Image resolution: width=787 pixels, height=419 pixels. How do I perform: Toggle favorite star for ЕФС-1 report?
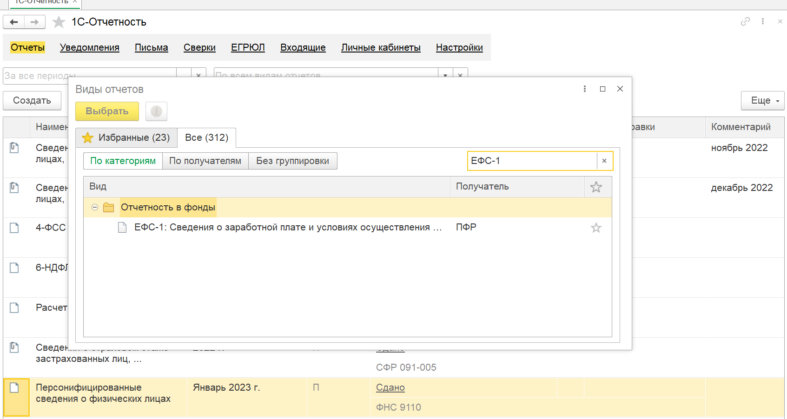(x=596, y=228)
